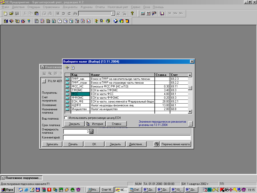This screenshot has width=257, height=193.
Task: Click the calculator icon beside payment priority field
Action: point(91,132)
